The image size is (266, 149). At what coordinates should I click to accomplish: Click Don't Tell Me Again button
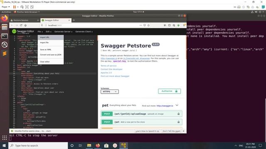[x=171, y=131]
